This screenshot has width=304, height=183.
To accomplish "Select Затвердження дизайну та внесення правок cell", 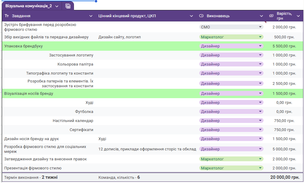I will [x=49, y=159].
